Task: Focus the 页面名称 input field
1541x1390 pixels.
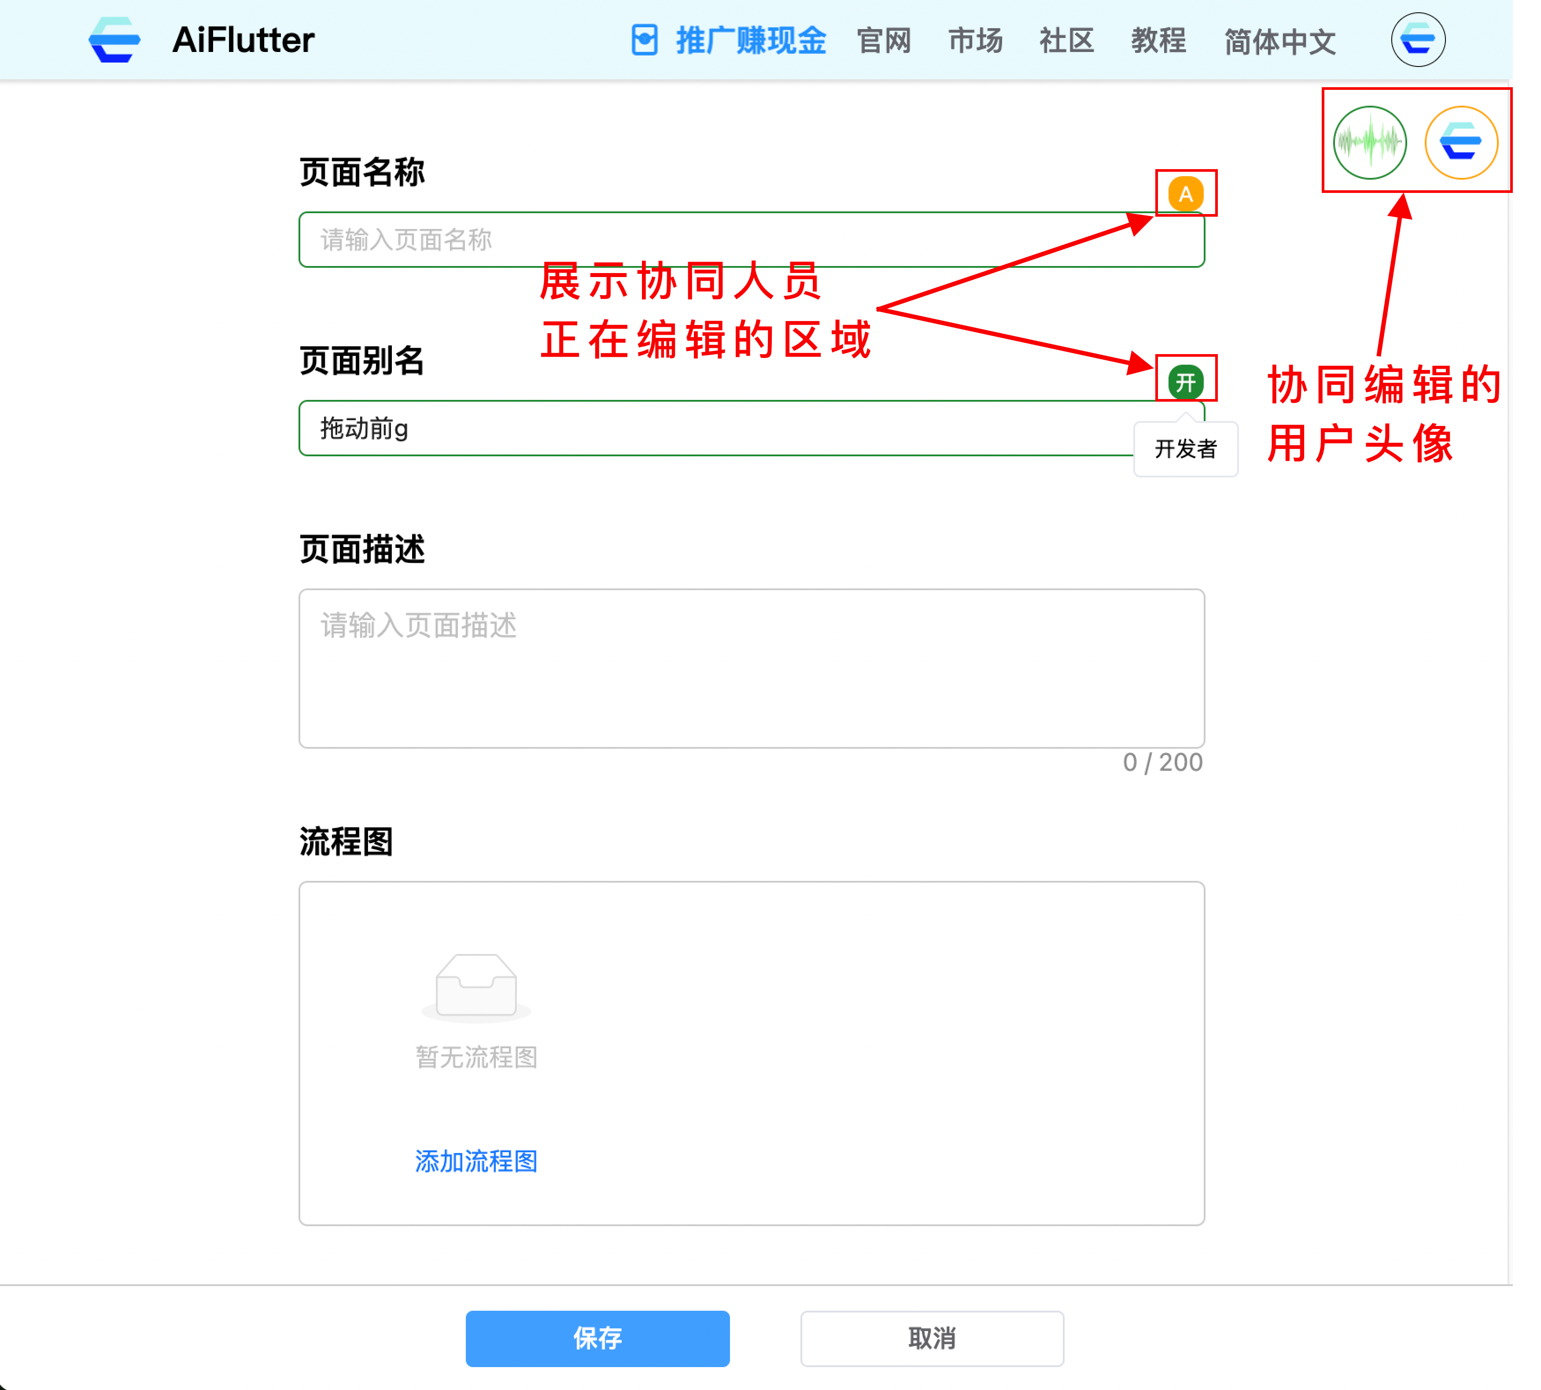Action: [726, 240]
